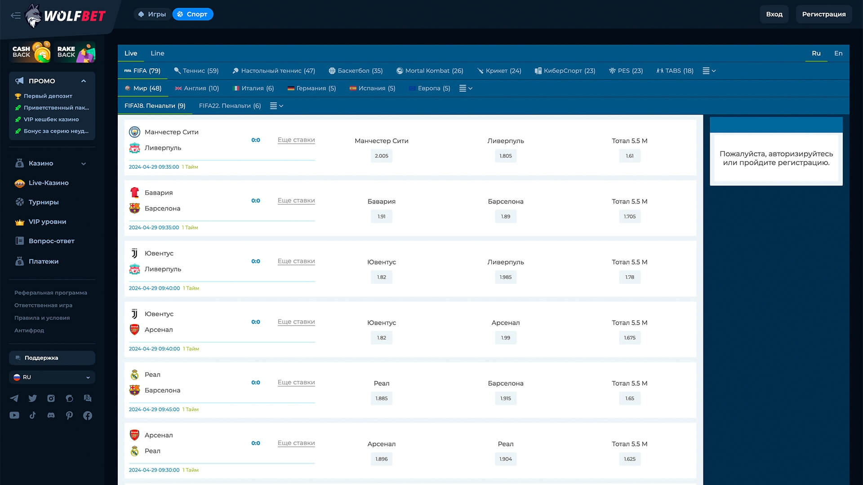Screen dimensions: 863x485
Task: Select Тотал 5.5 М odds 1.675
Action: pos(630,338)
